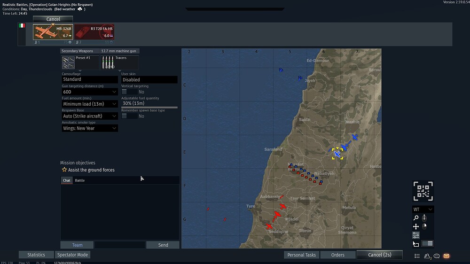Open the User skin Disabled selector

(x=149, y=79)
